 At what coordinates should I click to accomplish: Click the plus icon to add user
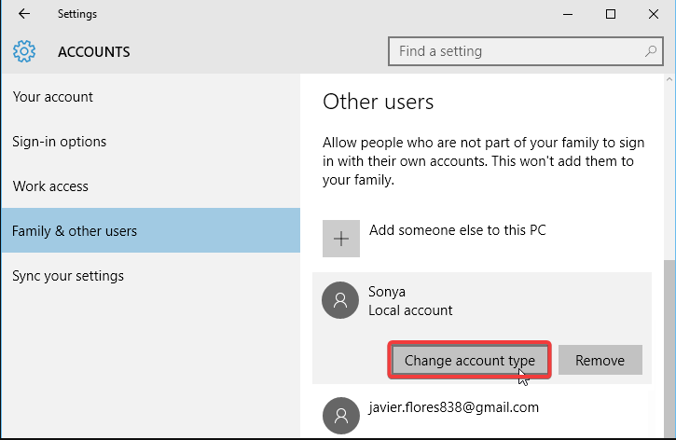point(341,239)
